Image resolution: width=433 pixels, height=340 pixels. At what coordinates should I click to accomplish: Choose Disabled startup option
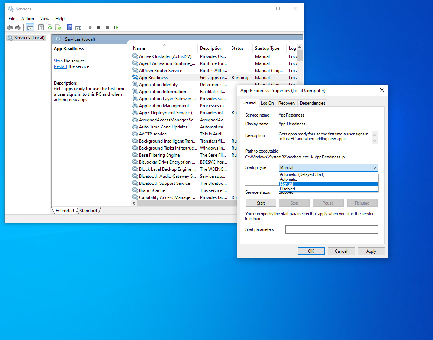pos(328,189)
